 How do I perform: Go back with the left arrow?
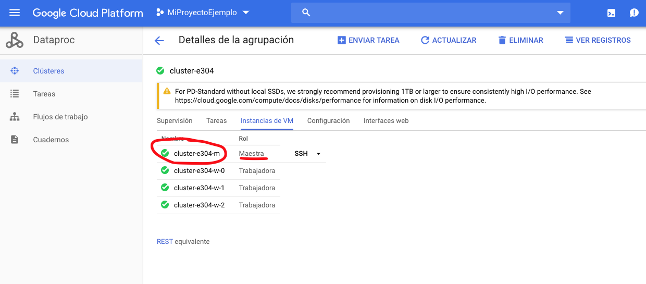[159, 41]
